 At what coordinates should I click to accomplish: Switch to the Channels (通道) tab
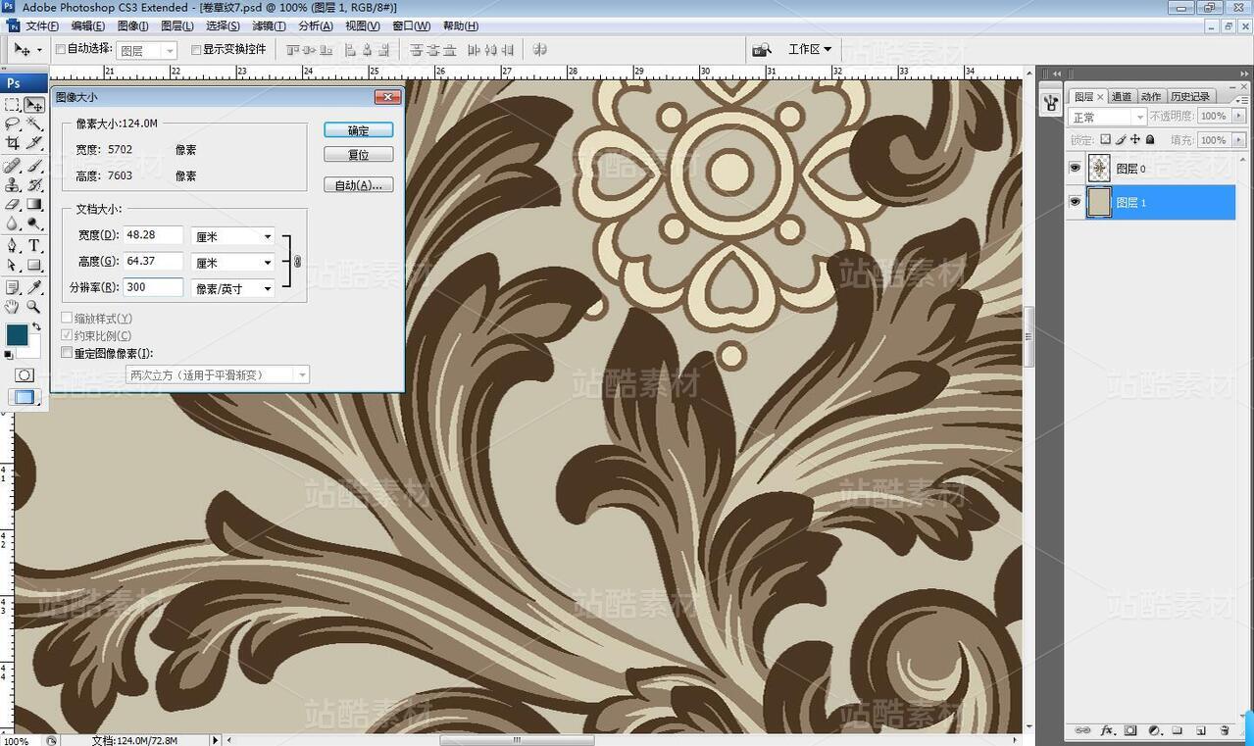pyautogui.click(x=1122, y=96)
